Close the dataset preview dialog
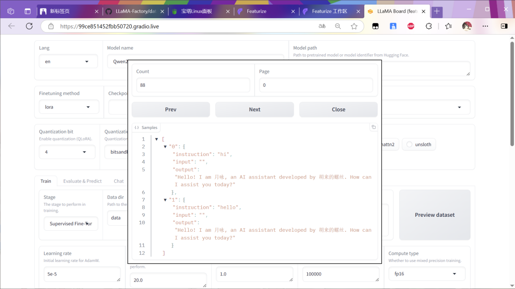 [x=338, y=109]
